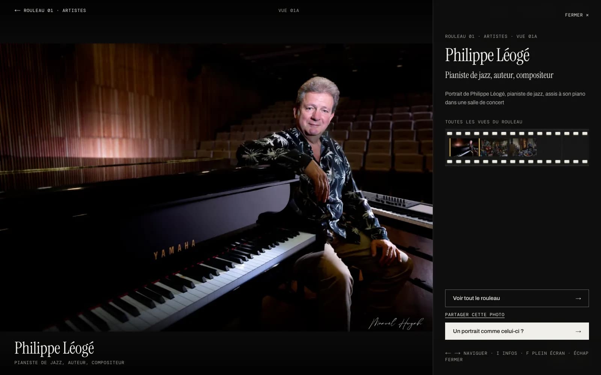Open the second filmstrip thumbnail
Viewport: 601px width, 375px height.
pos(494,147)
